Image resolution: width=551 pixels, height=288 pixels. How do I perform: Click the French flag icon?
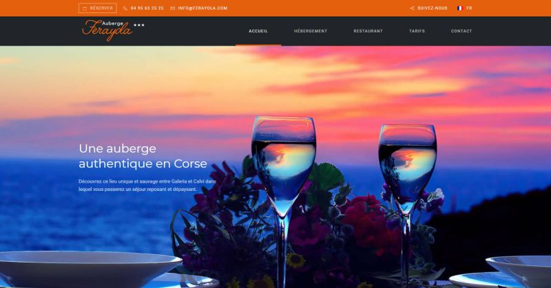[x=460, y=8]
